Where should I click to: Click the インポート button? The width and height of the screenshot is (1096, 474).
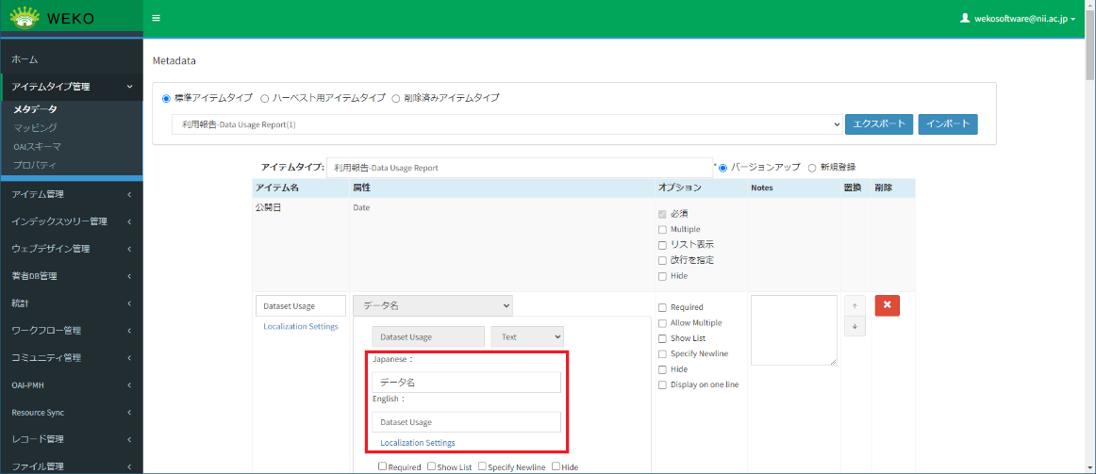click(x=948, y=124)
